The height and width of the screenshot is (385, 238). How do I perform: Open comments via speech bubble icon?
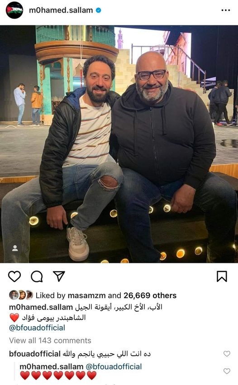click(37, 276)
